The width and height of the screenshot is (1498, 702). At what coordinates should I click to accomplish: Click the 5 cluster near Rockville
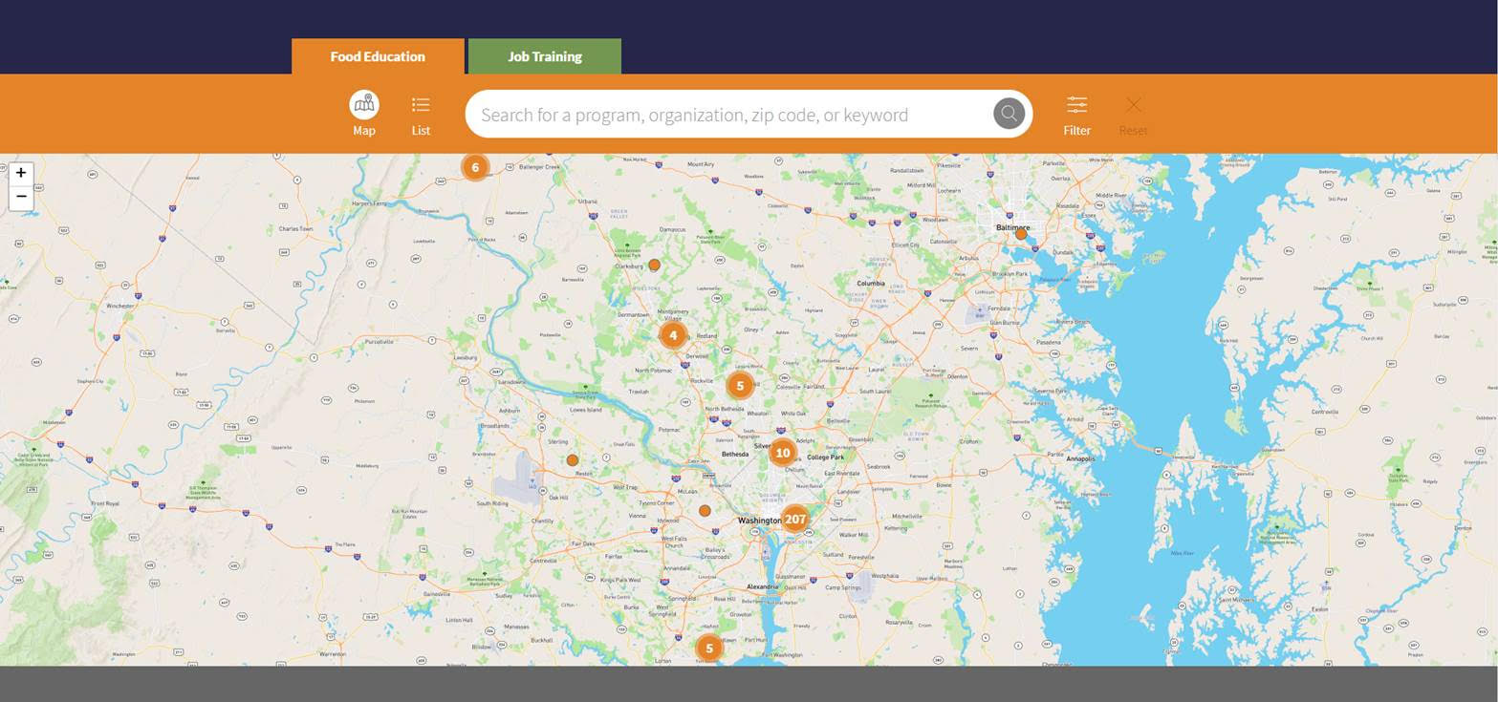point(740,385)
